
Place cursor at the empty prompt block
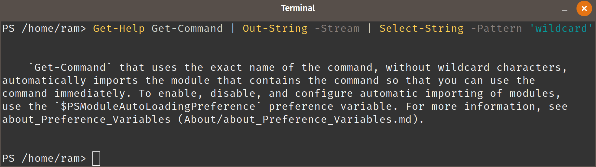[x=96, y=159]
